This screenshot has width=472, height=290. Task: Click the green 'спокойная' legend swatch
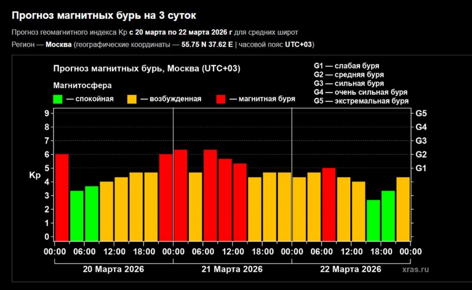[58, 99]
